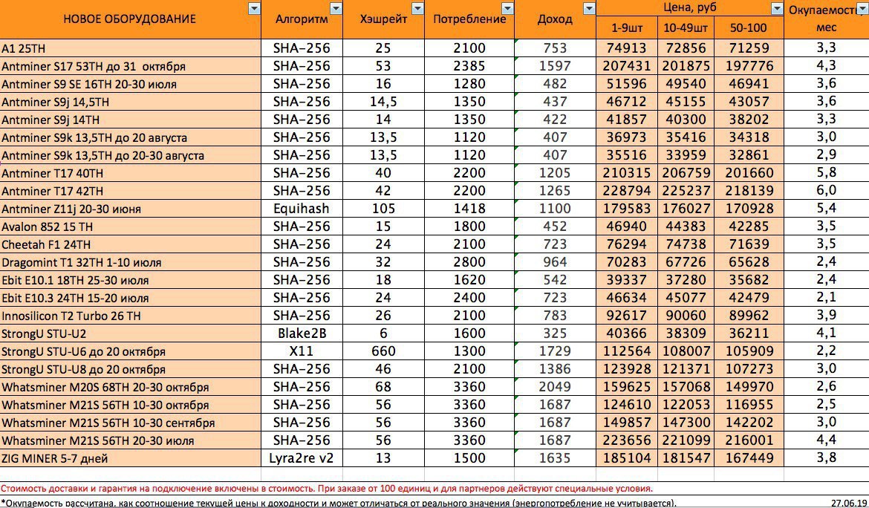Click Ebit E10.1 18TH 25-30 июля cell
Image resolution: width=869 pixels, height=508 pixels.
pyautogui.click(x=130, y=280)
